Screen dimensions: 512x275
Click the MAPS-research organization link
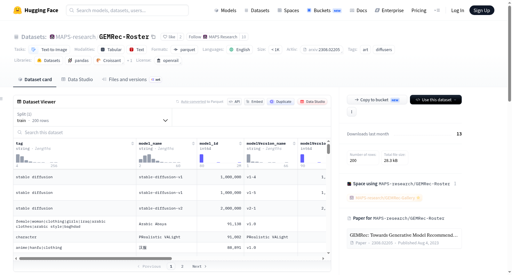(x=76, y=37)
